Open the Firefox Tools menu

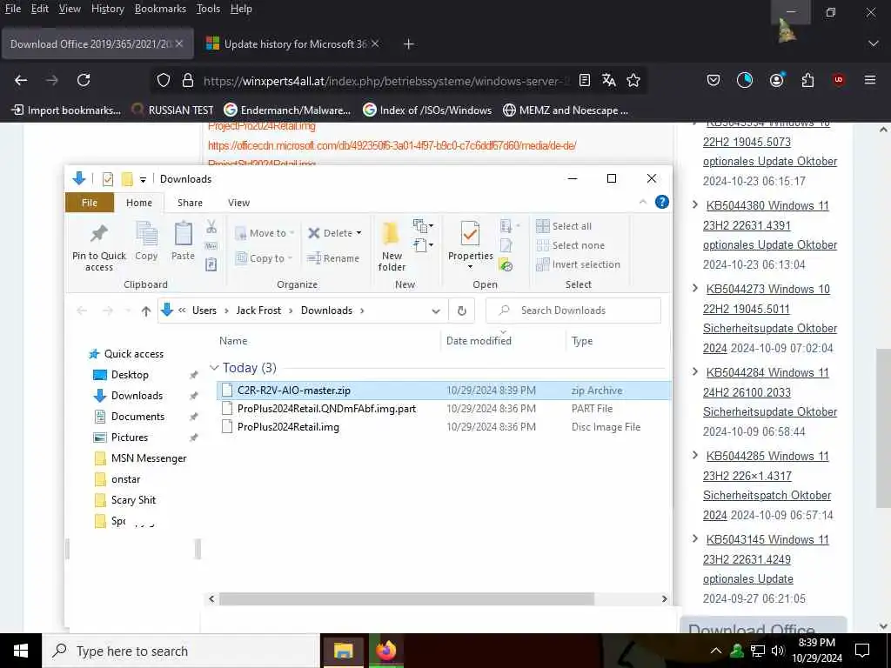click(x=208, y=9)
